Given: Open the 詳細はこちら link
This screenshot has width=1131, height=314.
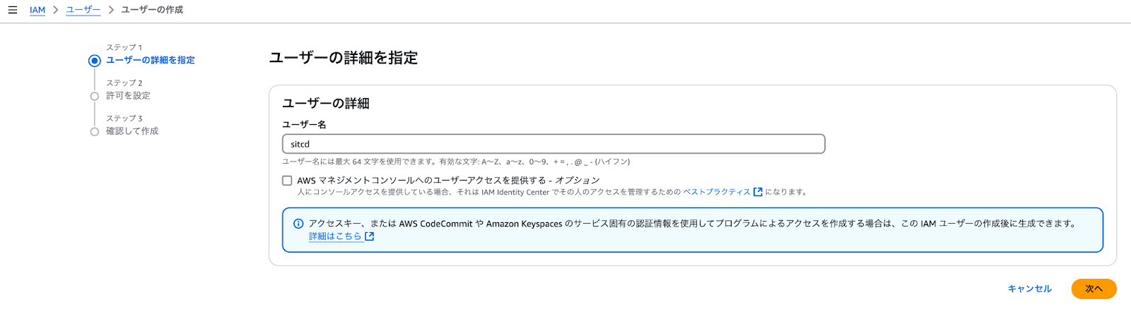Looking at the screenshot, I should [335, 236].
